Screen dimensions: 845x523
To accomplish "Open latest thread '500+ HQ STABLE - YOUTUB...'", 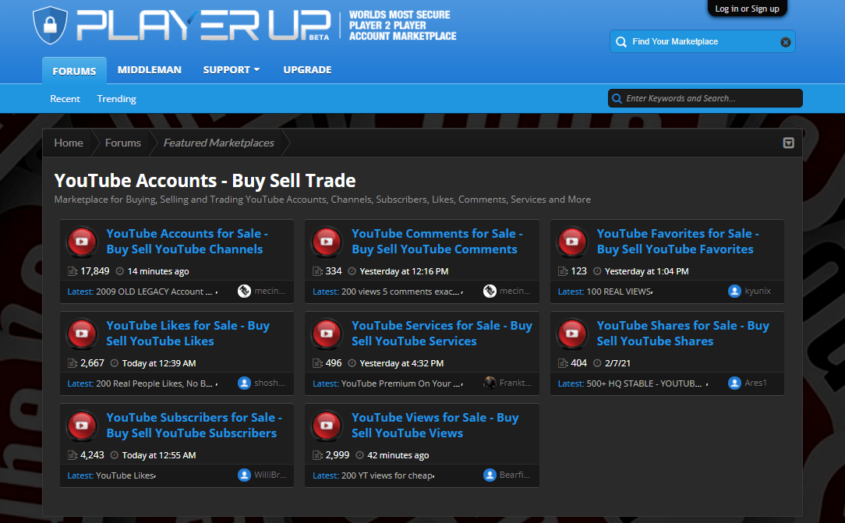I will (644, 383).
